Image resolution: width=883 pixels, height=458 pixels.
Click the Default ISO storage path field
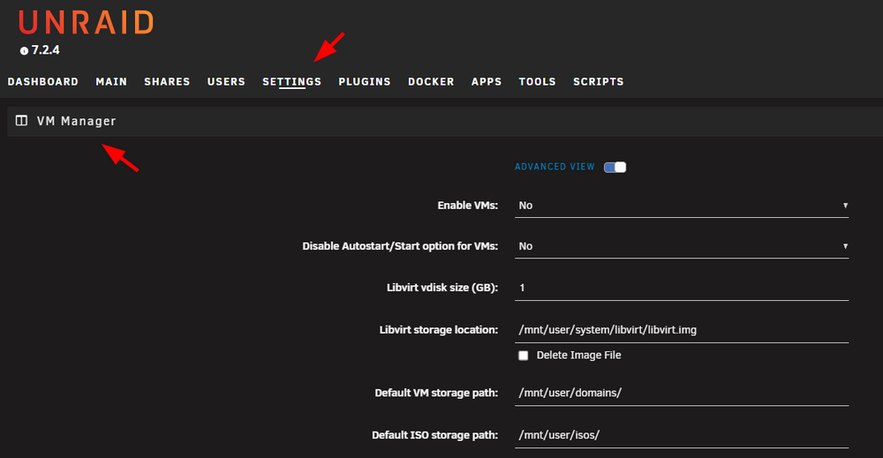pyautogui.click(x=682, y=435)
